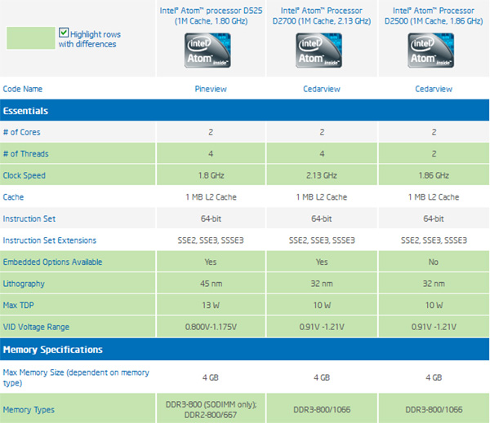Select the D2500 4 GB max memory cell

(434, 377)
